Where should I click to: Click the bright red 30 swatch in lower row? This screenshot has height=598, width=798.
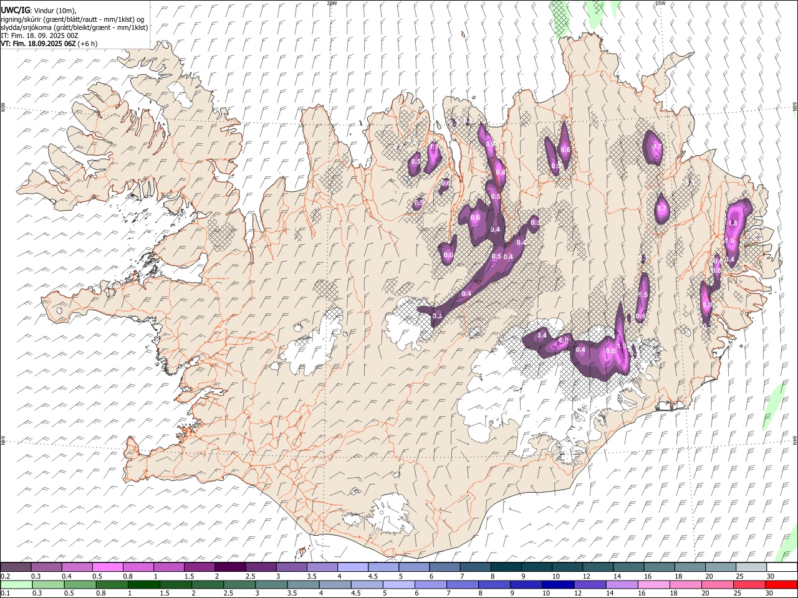click(x=781, y=584)
